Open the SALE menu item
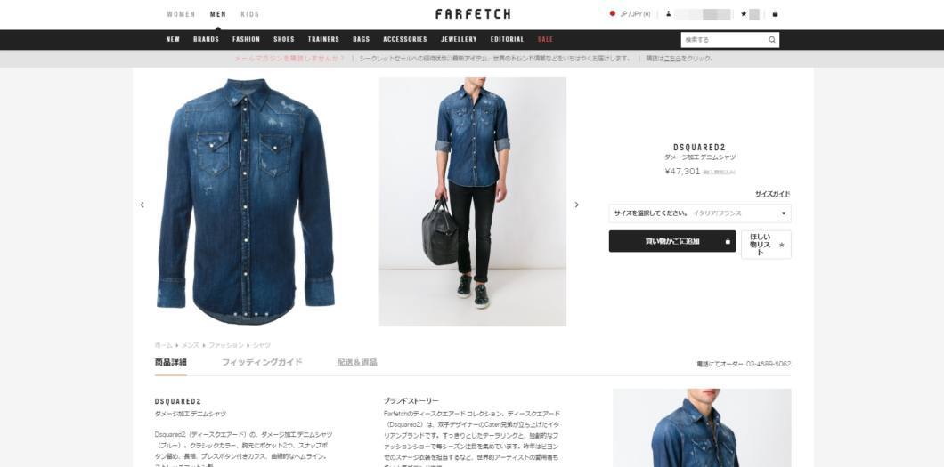Viewport: 944px width, 467px height. pyautogui.click(x=545, y=40)
